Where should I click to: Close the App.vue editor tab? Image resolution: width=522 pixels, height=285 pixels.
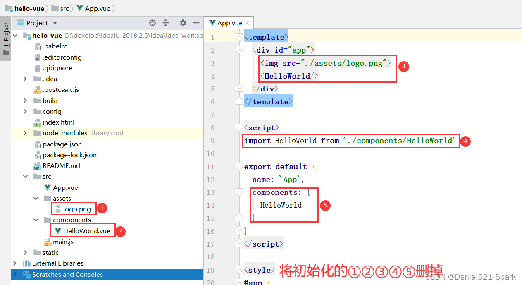click(x=247, y=23)
